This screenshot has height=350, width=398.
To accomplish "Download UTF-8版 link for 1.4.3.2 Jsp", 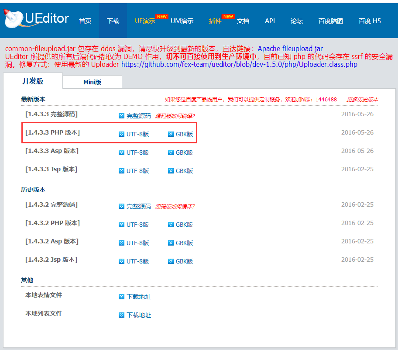I will pos(137,261).
